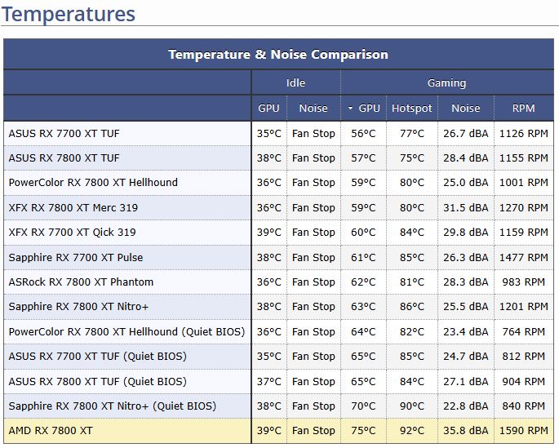
Task: Click the 904 RPM value
Action: 523,381
